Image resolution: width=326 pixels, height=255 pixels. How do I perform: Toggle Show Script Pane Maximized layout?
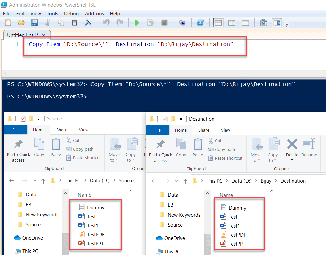coord(246,22)
